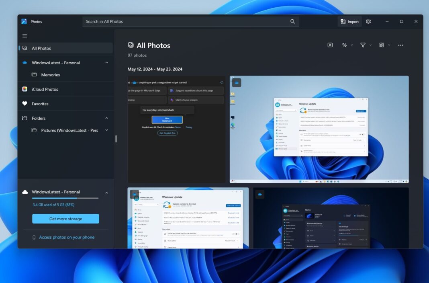Collapse the Folders section

coord(106,118)
